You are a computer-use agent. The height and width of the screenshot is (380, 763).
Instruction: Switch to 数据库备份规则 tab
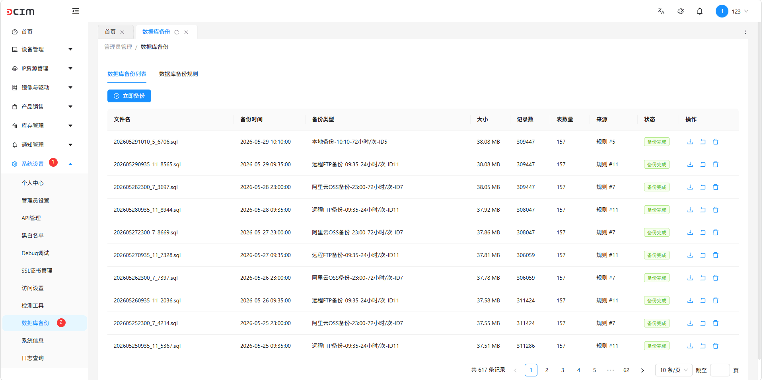(x=178, y=74)
